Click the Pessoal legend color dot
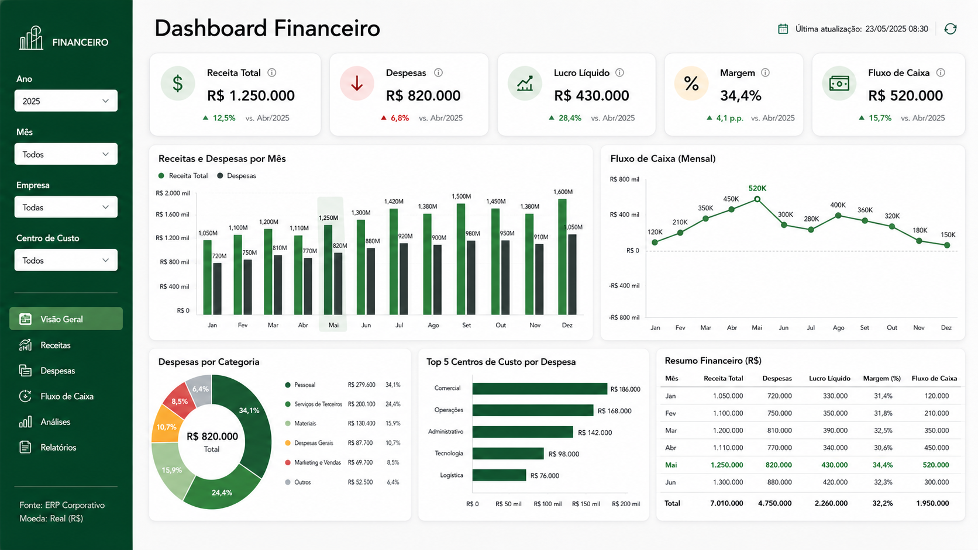Viewport: 978px width, 550px height. [288, 385]
